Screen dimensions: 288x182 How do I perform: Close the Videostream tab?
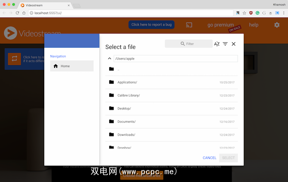pyautogui.click(x=68, y=5)
